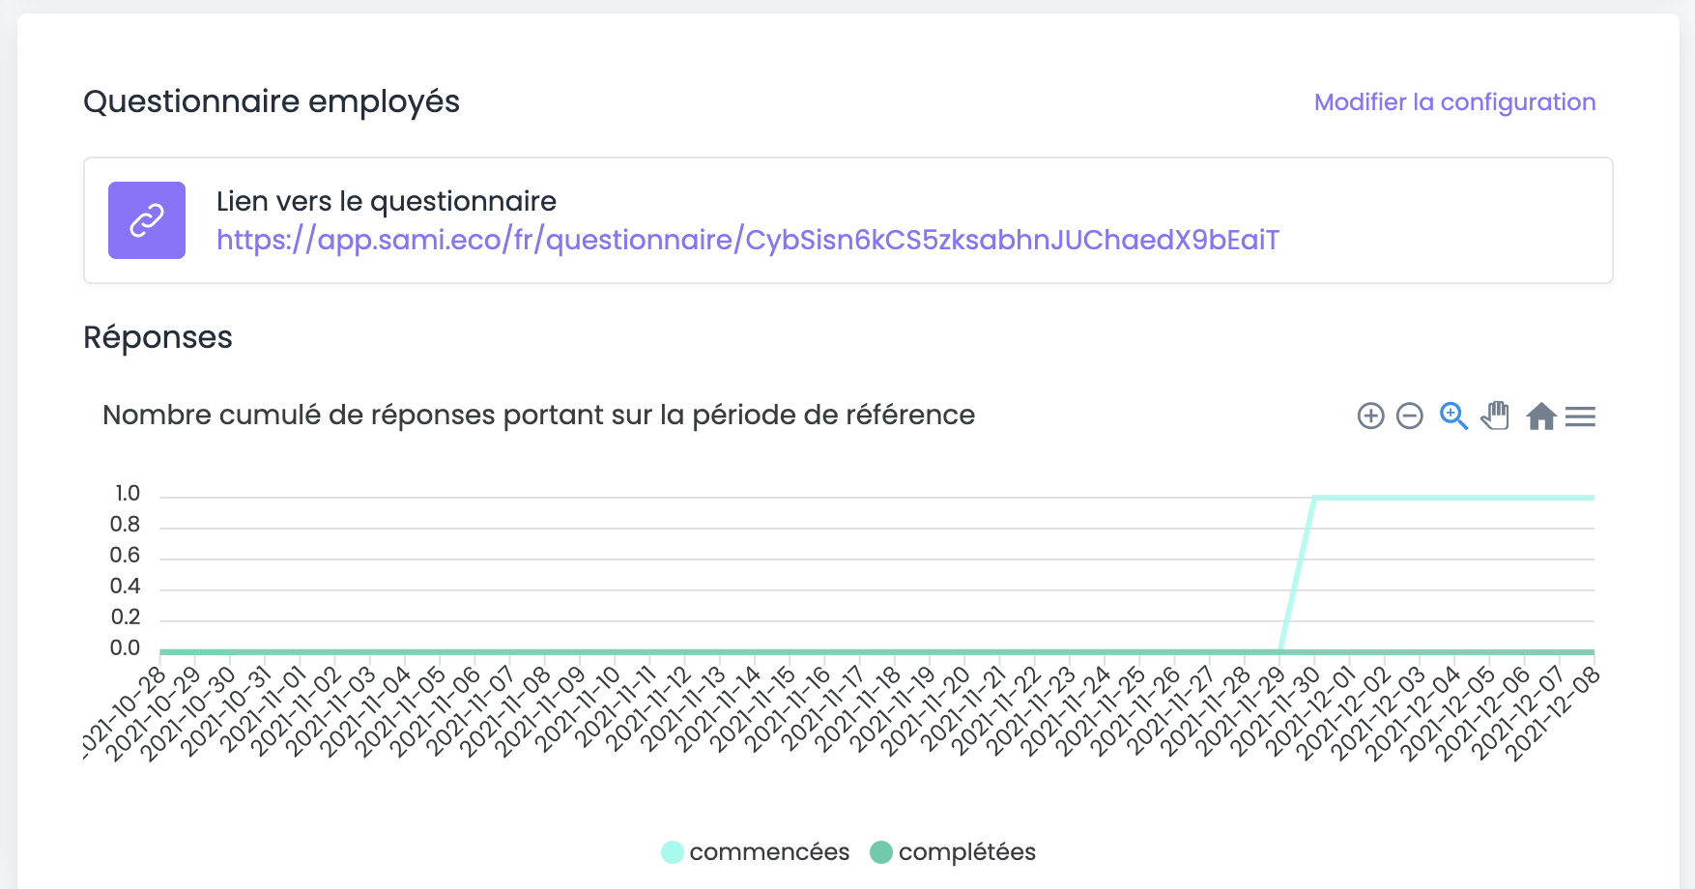This screenshot has width=1695, height=889.
Task: Reset chart zoom with home icon
Action: tap(1541, 416)
